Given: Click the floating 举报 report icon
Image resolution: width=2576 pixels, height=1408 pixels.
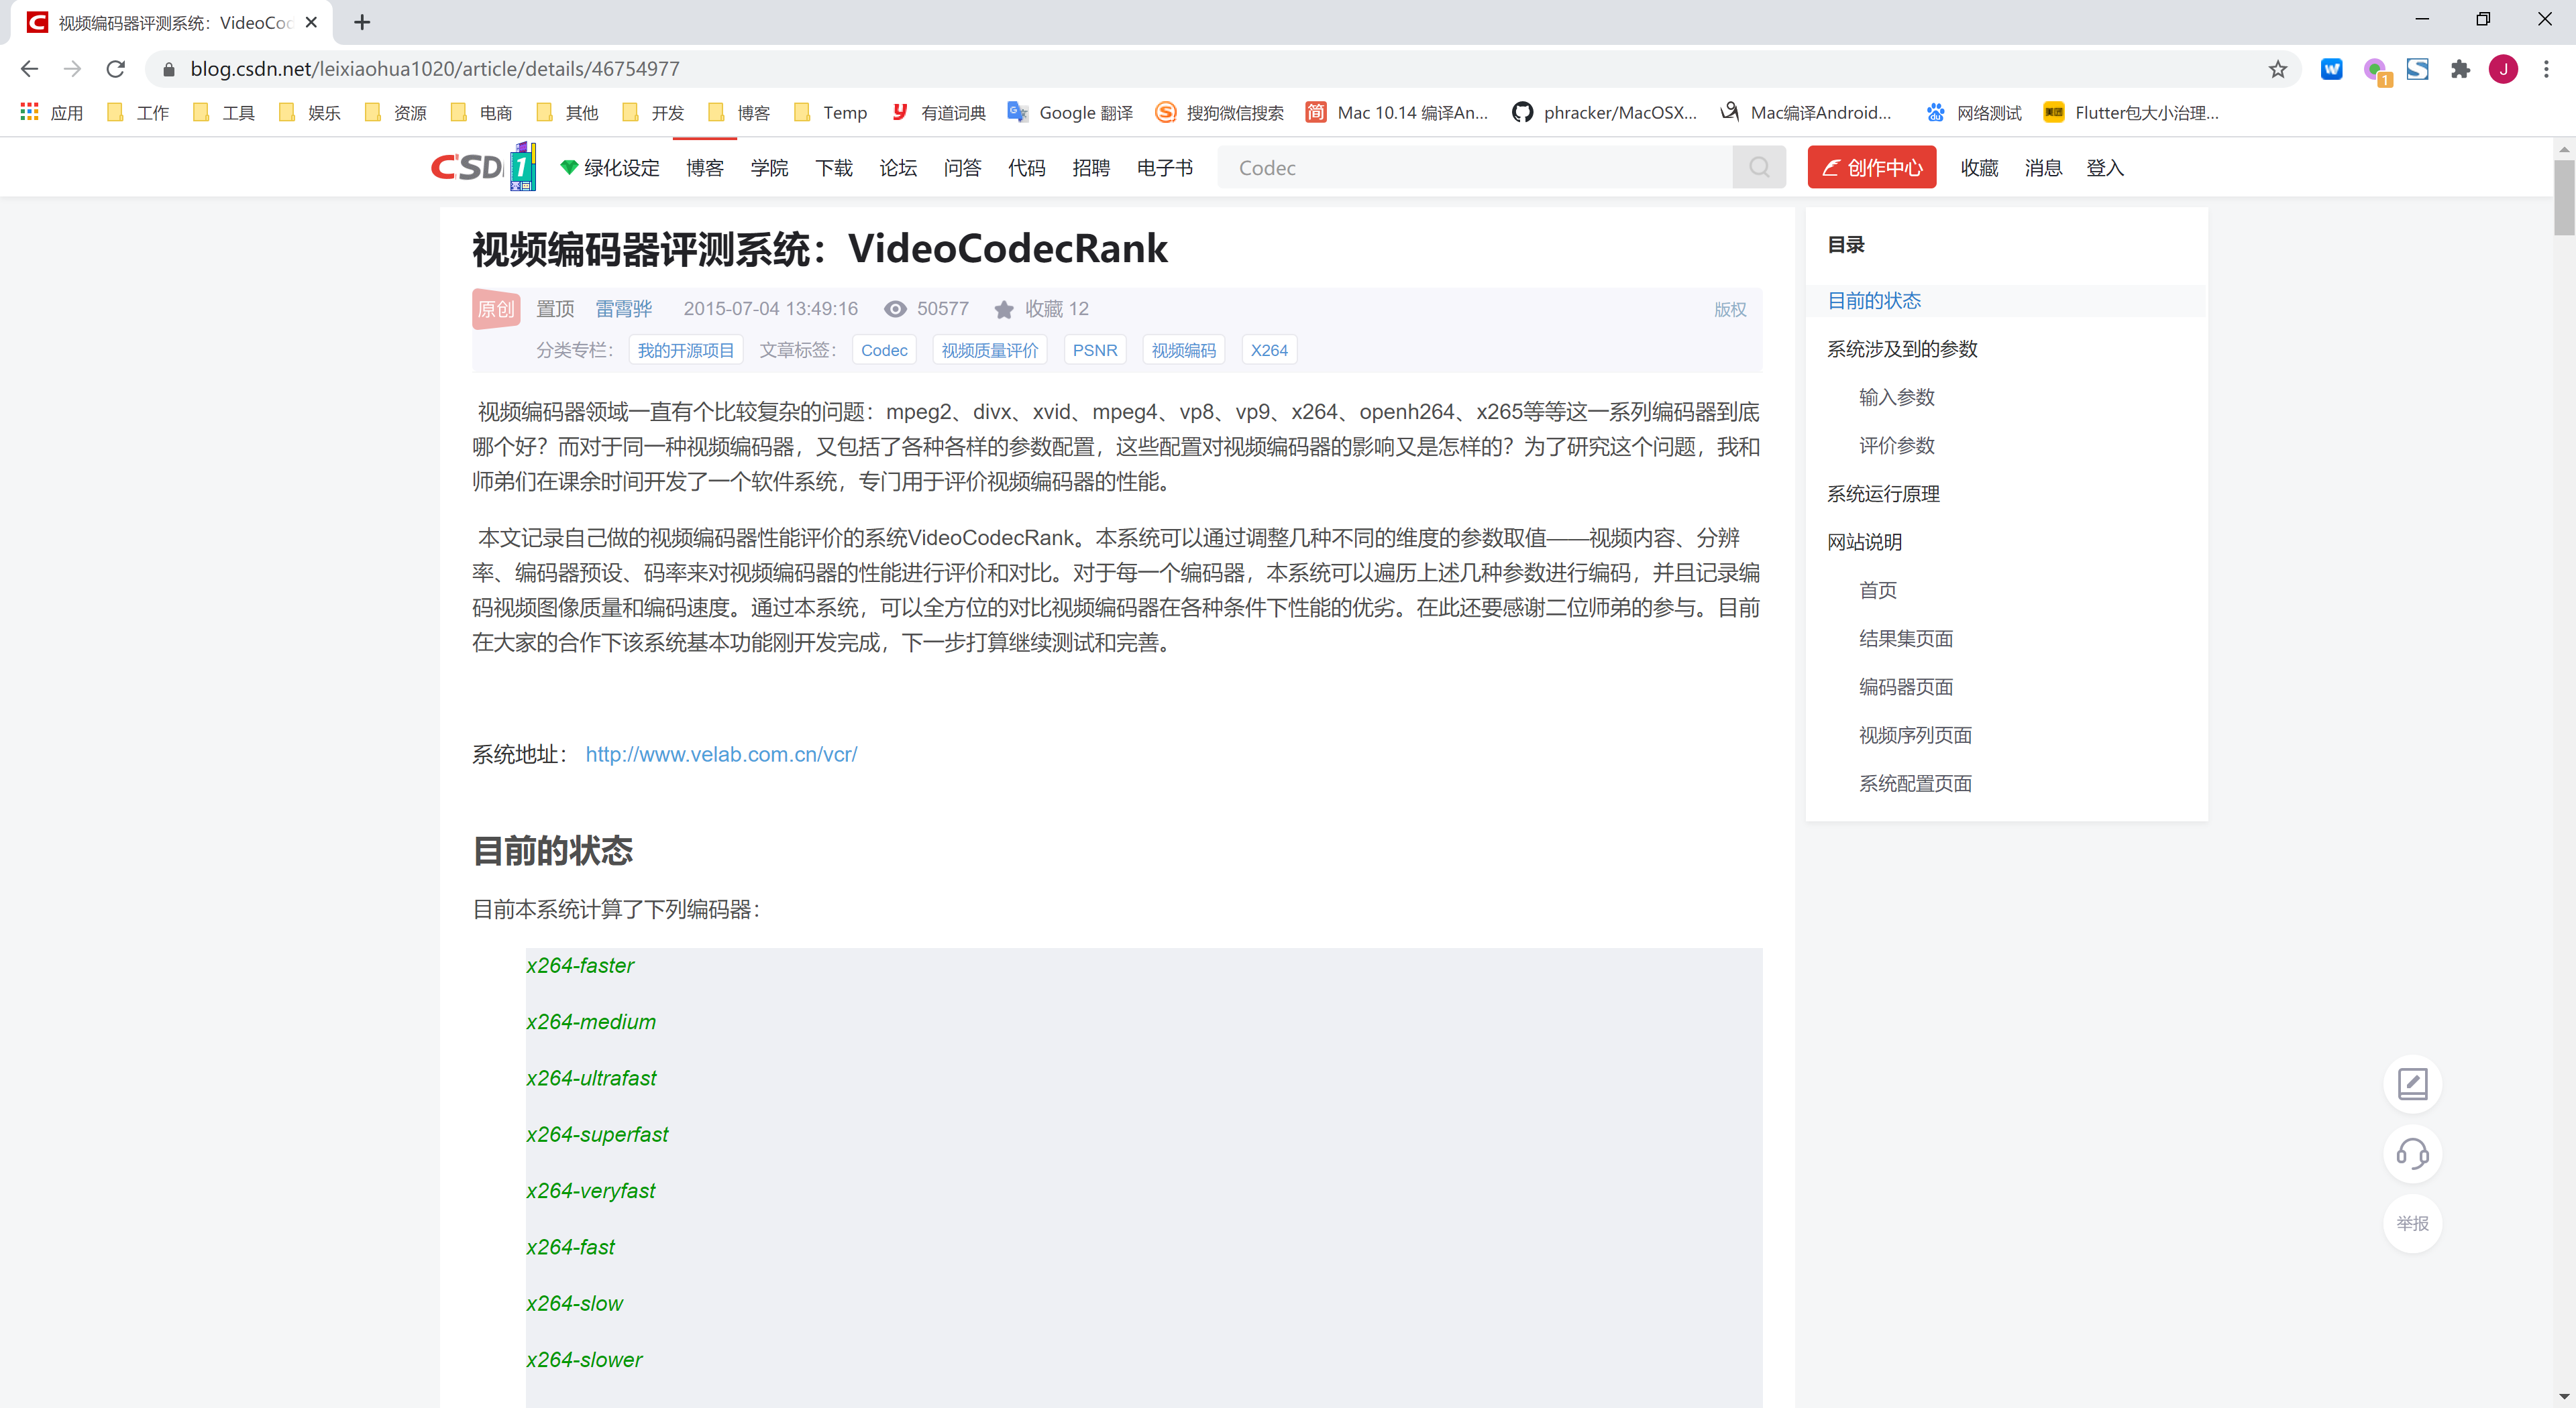Looking at the screenshot, I should tap(2413, 1223).
